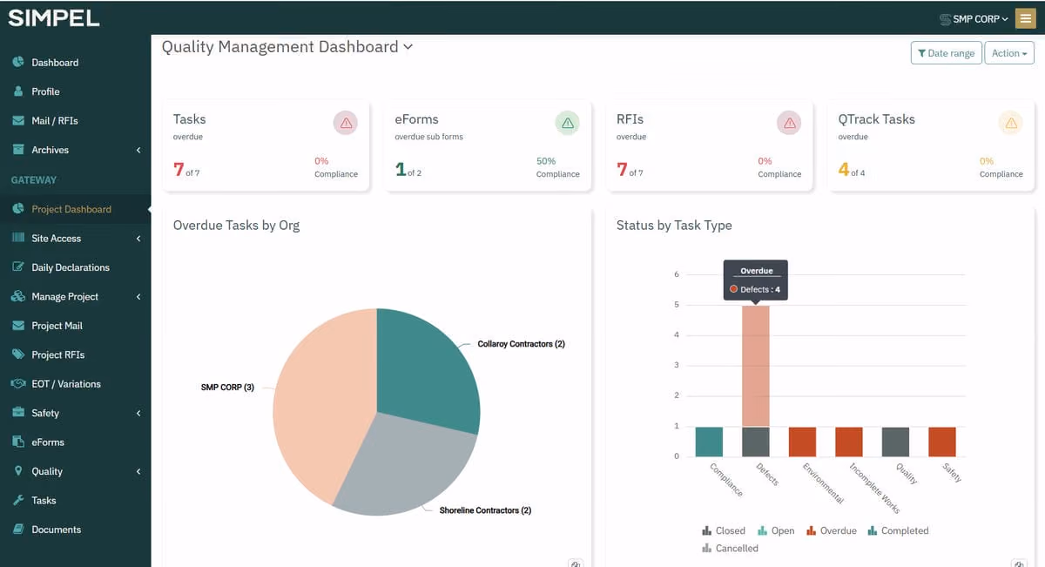Open the QTrack Tasks overdue card
The image size is (1045, 567).
931,145
